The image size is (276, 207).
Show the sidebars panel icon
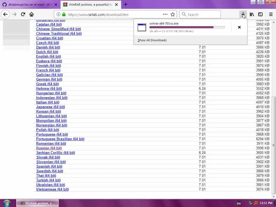(260, 15)
